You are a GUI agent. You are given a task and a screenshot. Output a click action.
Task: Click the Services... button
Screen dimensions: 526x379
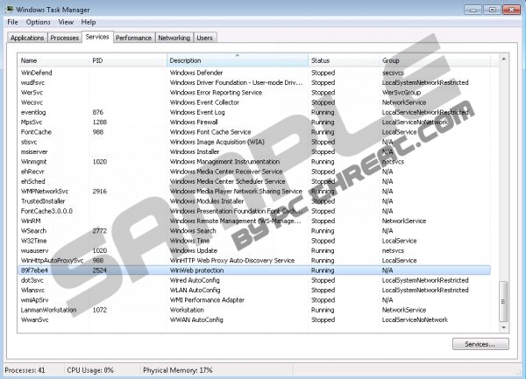pyautogui.click(x=480, y=344)
